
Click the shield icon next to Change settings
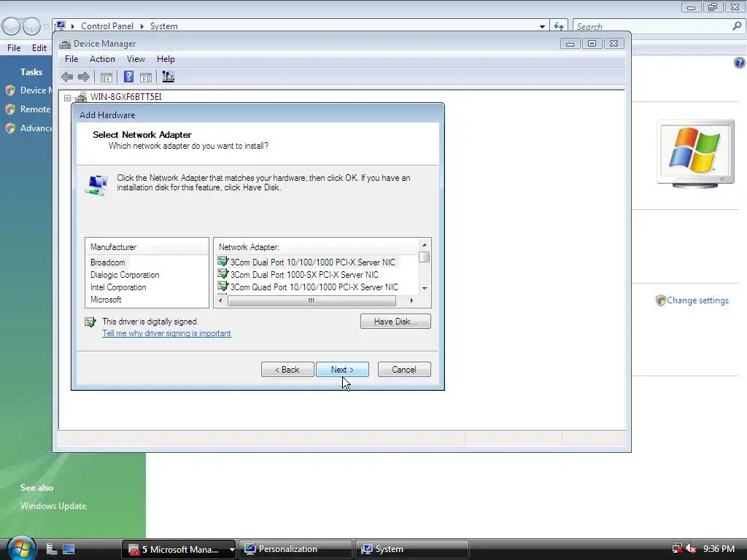click(x=660, y=300)
